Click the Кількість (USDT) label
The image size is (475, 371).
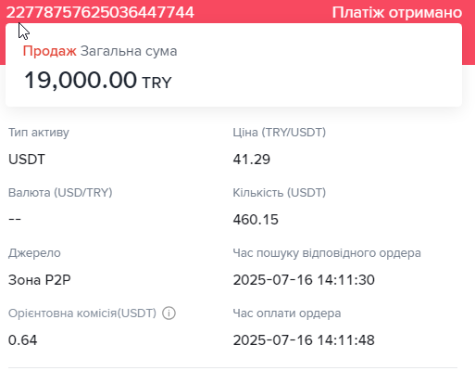280,193
